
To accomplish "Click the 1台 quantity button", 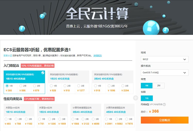I will coord(147,98).
